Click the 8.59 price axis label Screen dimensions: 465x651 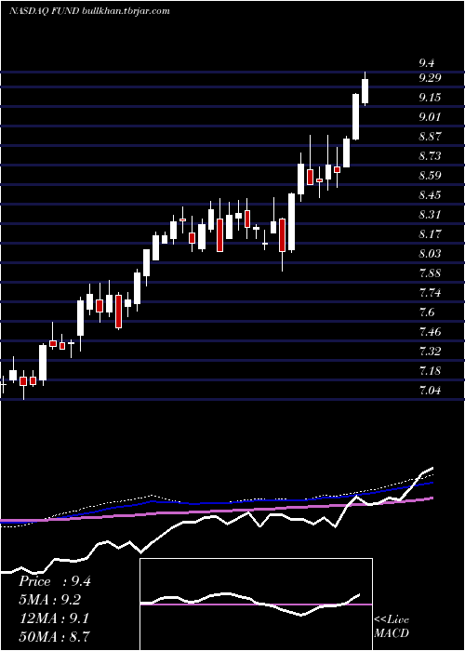(430, 176)
